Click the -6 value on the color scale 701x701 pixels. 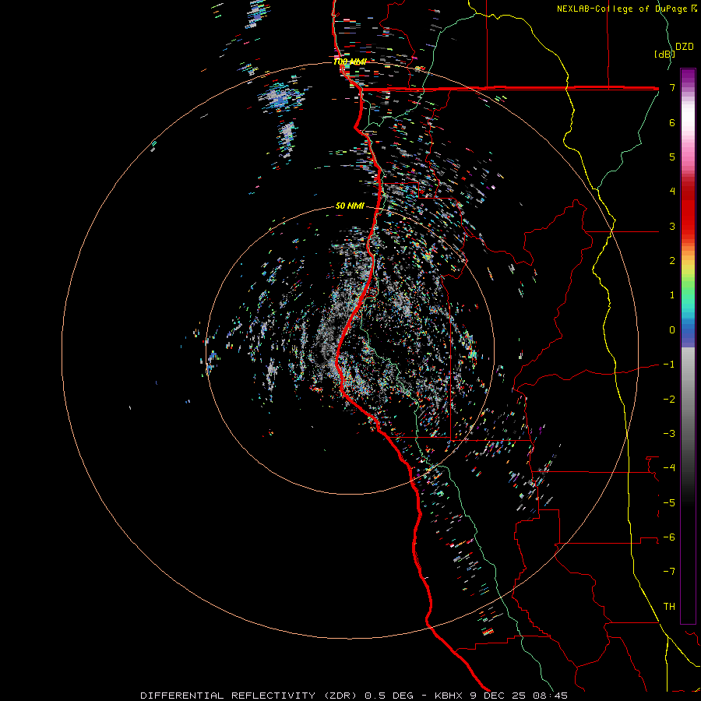click(x=669, y=537)
